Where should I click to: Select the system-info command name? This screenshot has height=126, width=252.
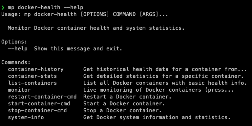pos(26,117)
